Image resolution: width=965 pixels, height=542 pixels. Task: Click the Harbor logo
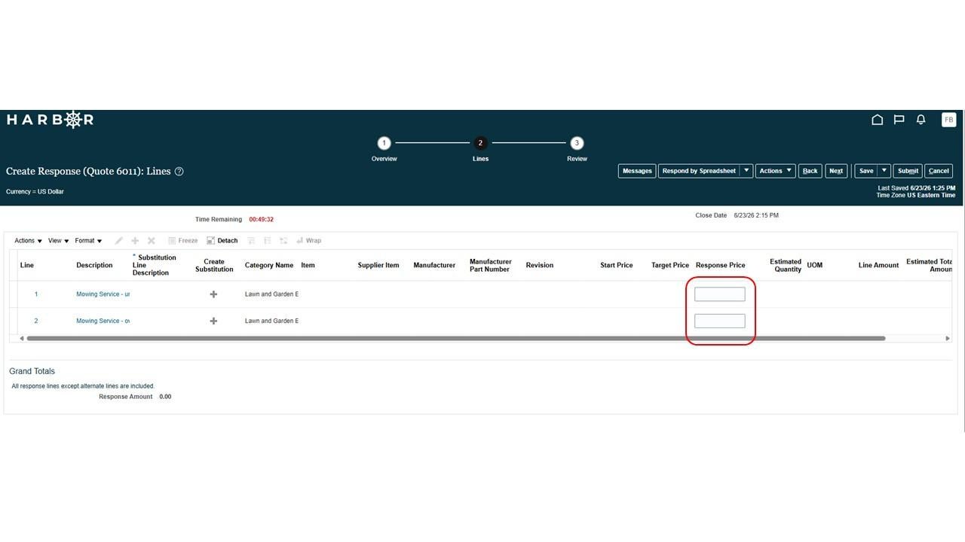coord(50,120)
